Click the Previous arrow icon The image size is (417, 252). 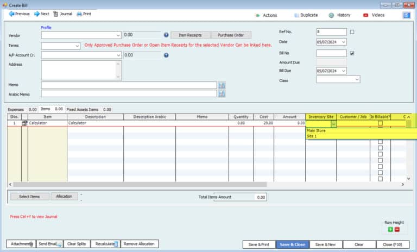(11, 14)
